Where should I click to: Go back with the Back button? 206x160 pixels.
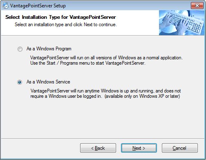pyautogui.click(x=98, y=148)
